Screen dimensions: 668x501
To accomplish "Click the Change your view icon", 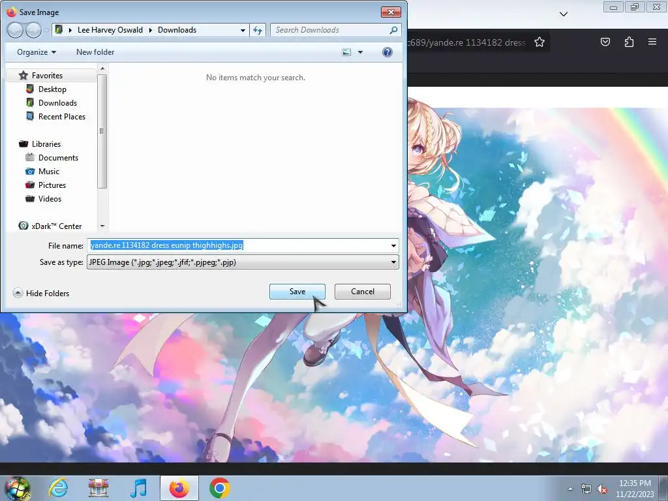I will 346,52.
